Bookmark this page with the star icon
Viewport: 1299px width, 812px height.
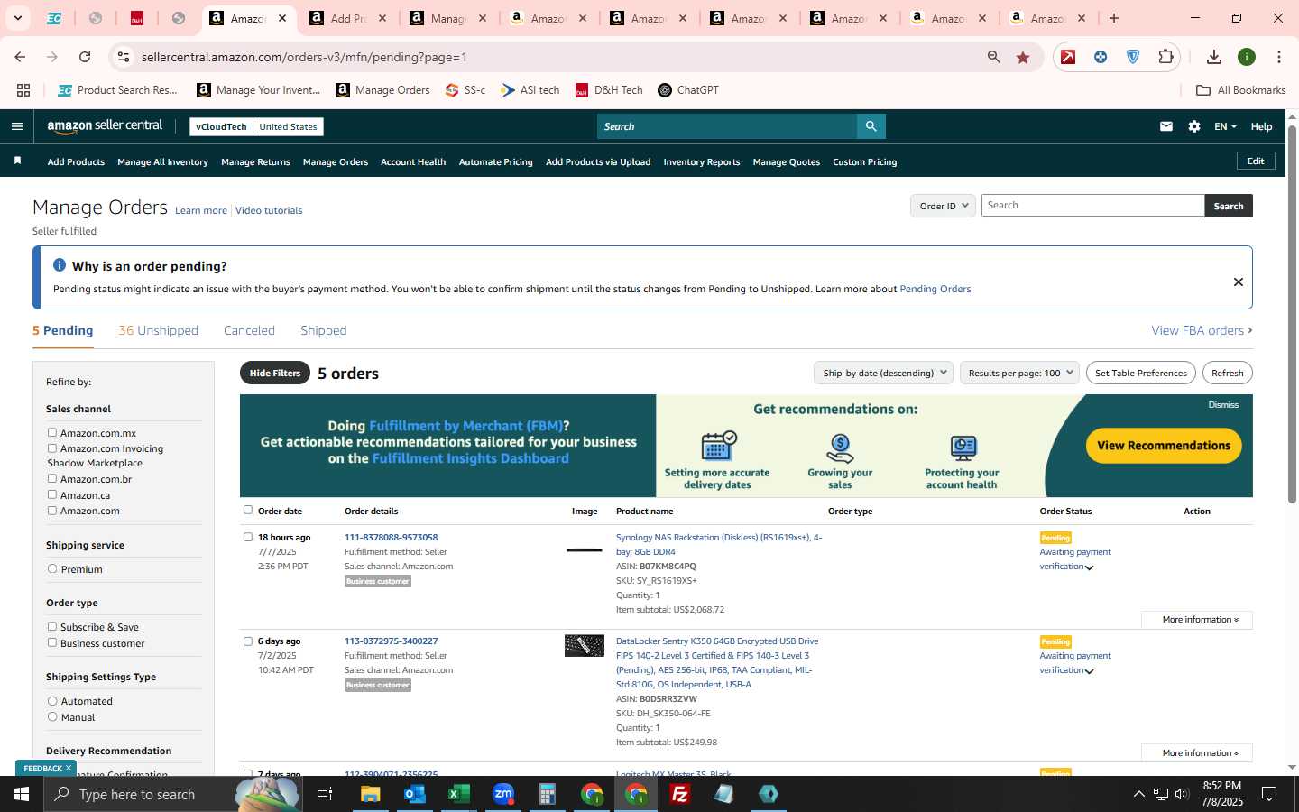(1023, 57)
